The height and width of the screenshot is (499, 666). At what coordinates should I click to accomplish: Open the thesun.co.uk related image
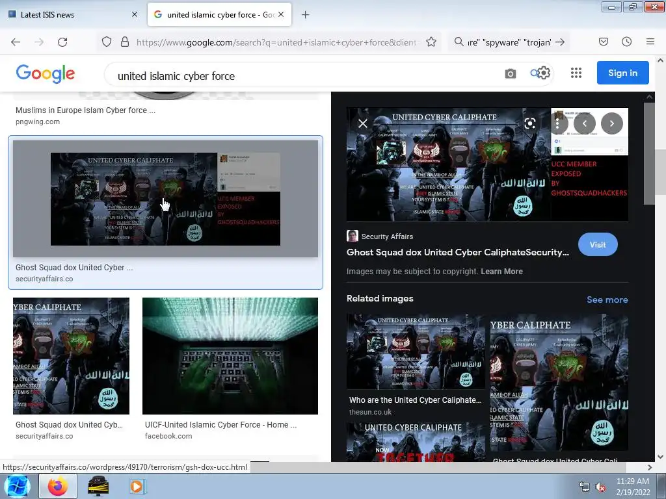(416, 352)
